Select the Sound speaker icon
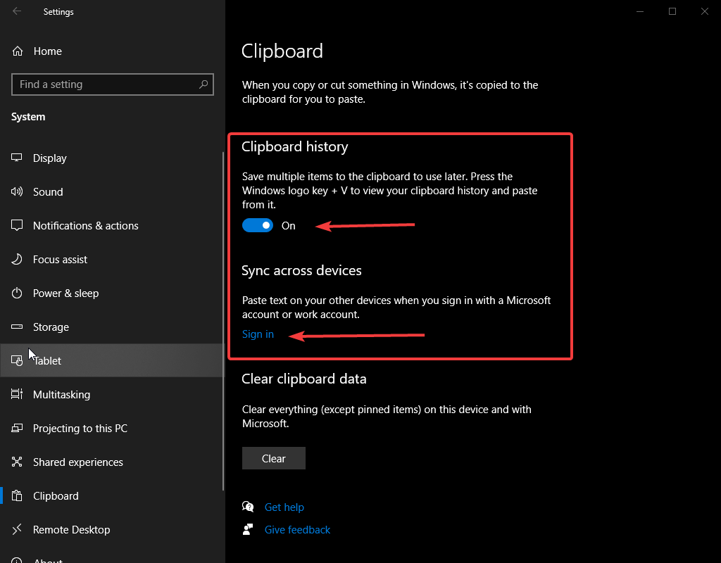721x563 pixels. [17, 191]
